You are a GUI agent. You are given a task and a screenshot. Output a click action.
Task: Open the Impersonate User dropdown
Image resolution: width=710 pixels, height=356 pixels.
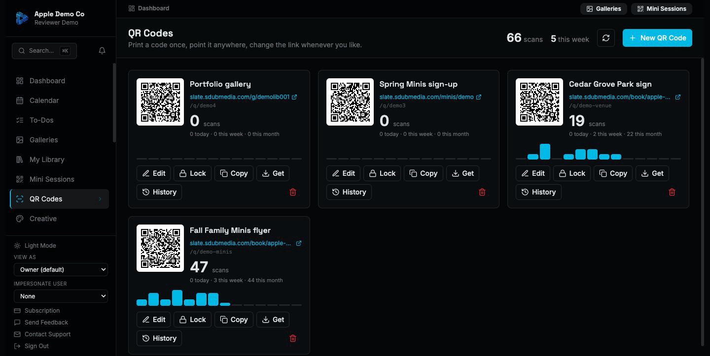coord(61,296)
